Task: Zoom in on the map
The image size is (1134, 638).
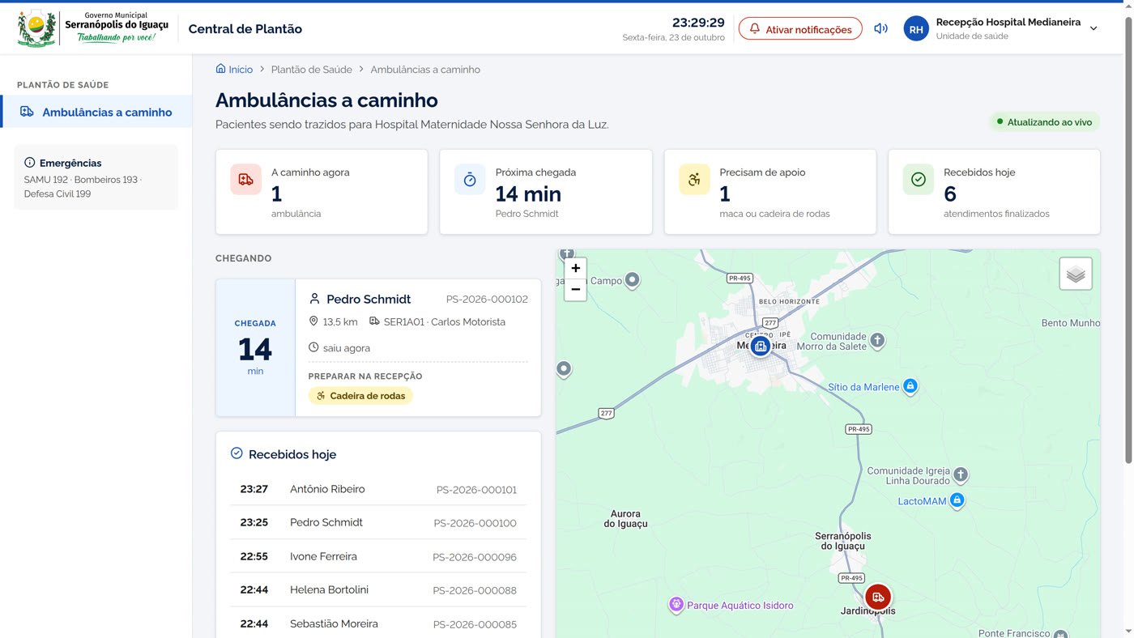Action: click(575, 268)
